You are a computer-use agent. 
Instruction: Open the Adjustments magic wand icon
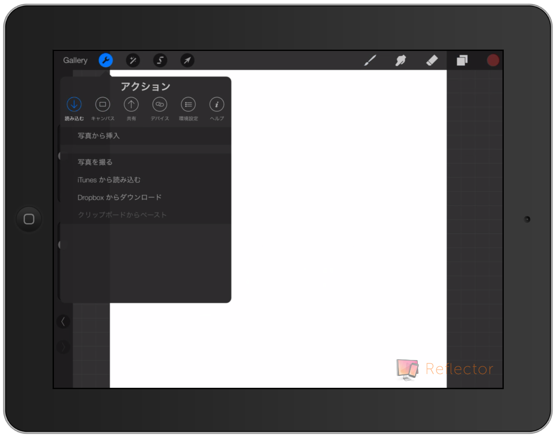coord(133,60)
